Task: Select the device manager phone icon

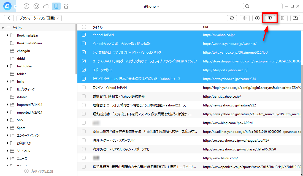Action: pyautogui.click(x=56, y=6)
